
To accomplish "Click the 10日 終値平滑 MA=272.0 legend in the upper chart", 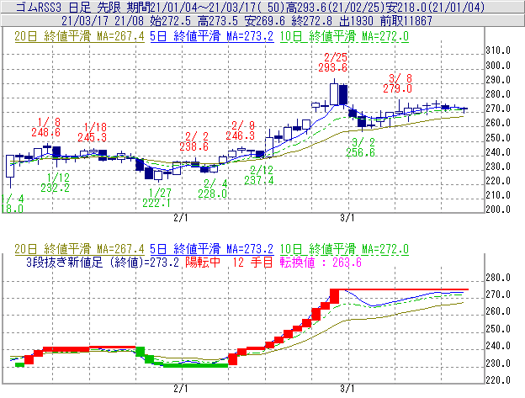I will tap(344, 36).
